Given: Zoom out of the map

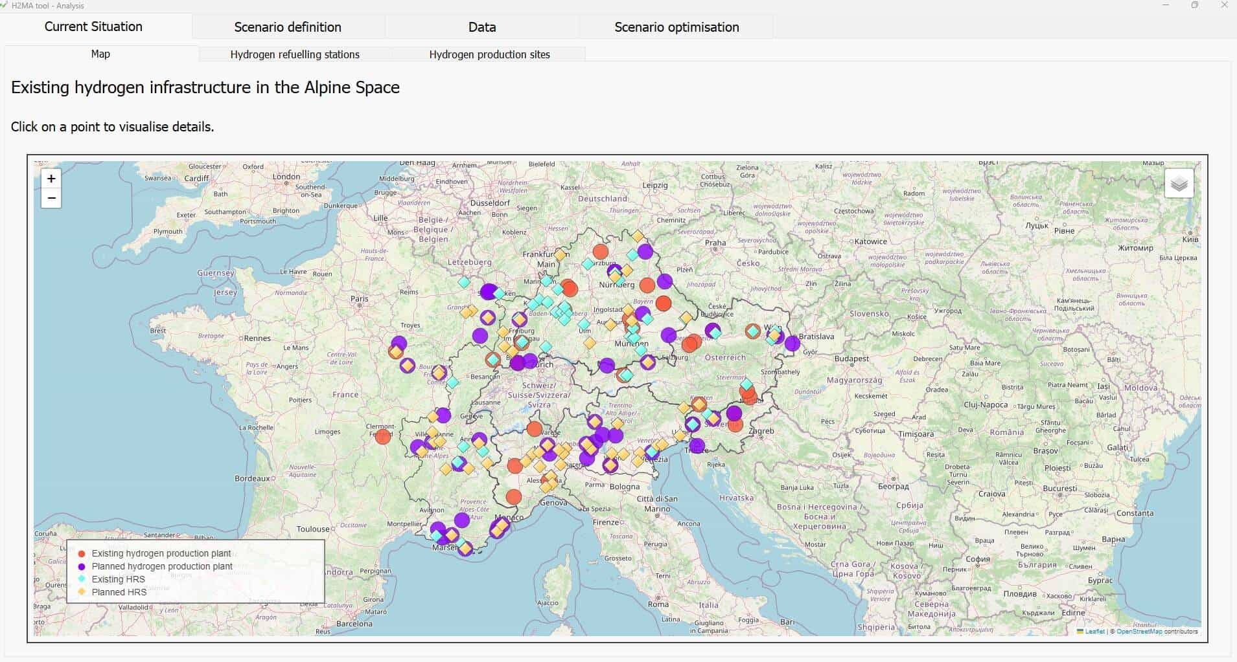Looking at the screenshot, I should (51, 199).
